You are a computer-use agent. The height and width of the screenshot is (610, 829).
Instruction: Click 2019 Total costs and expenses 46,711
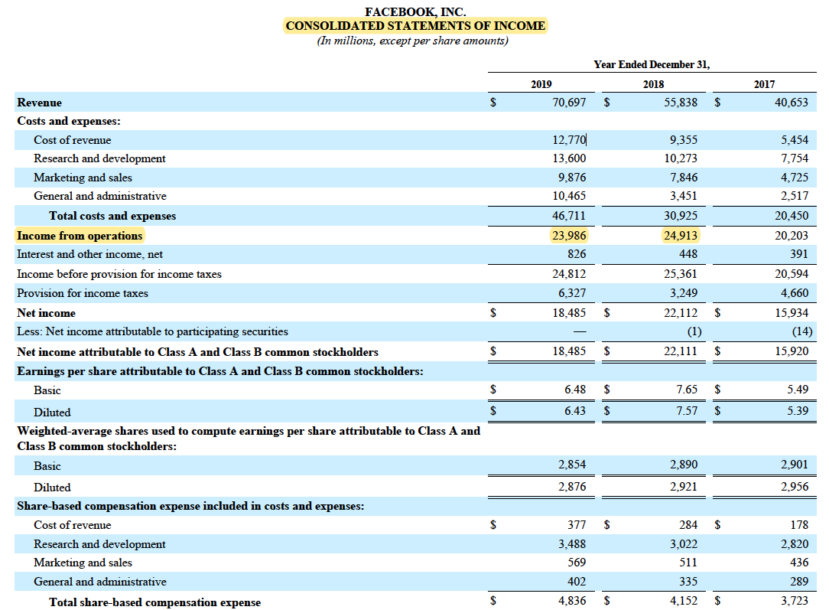pos(569,215)
